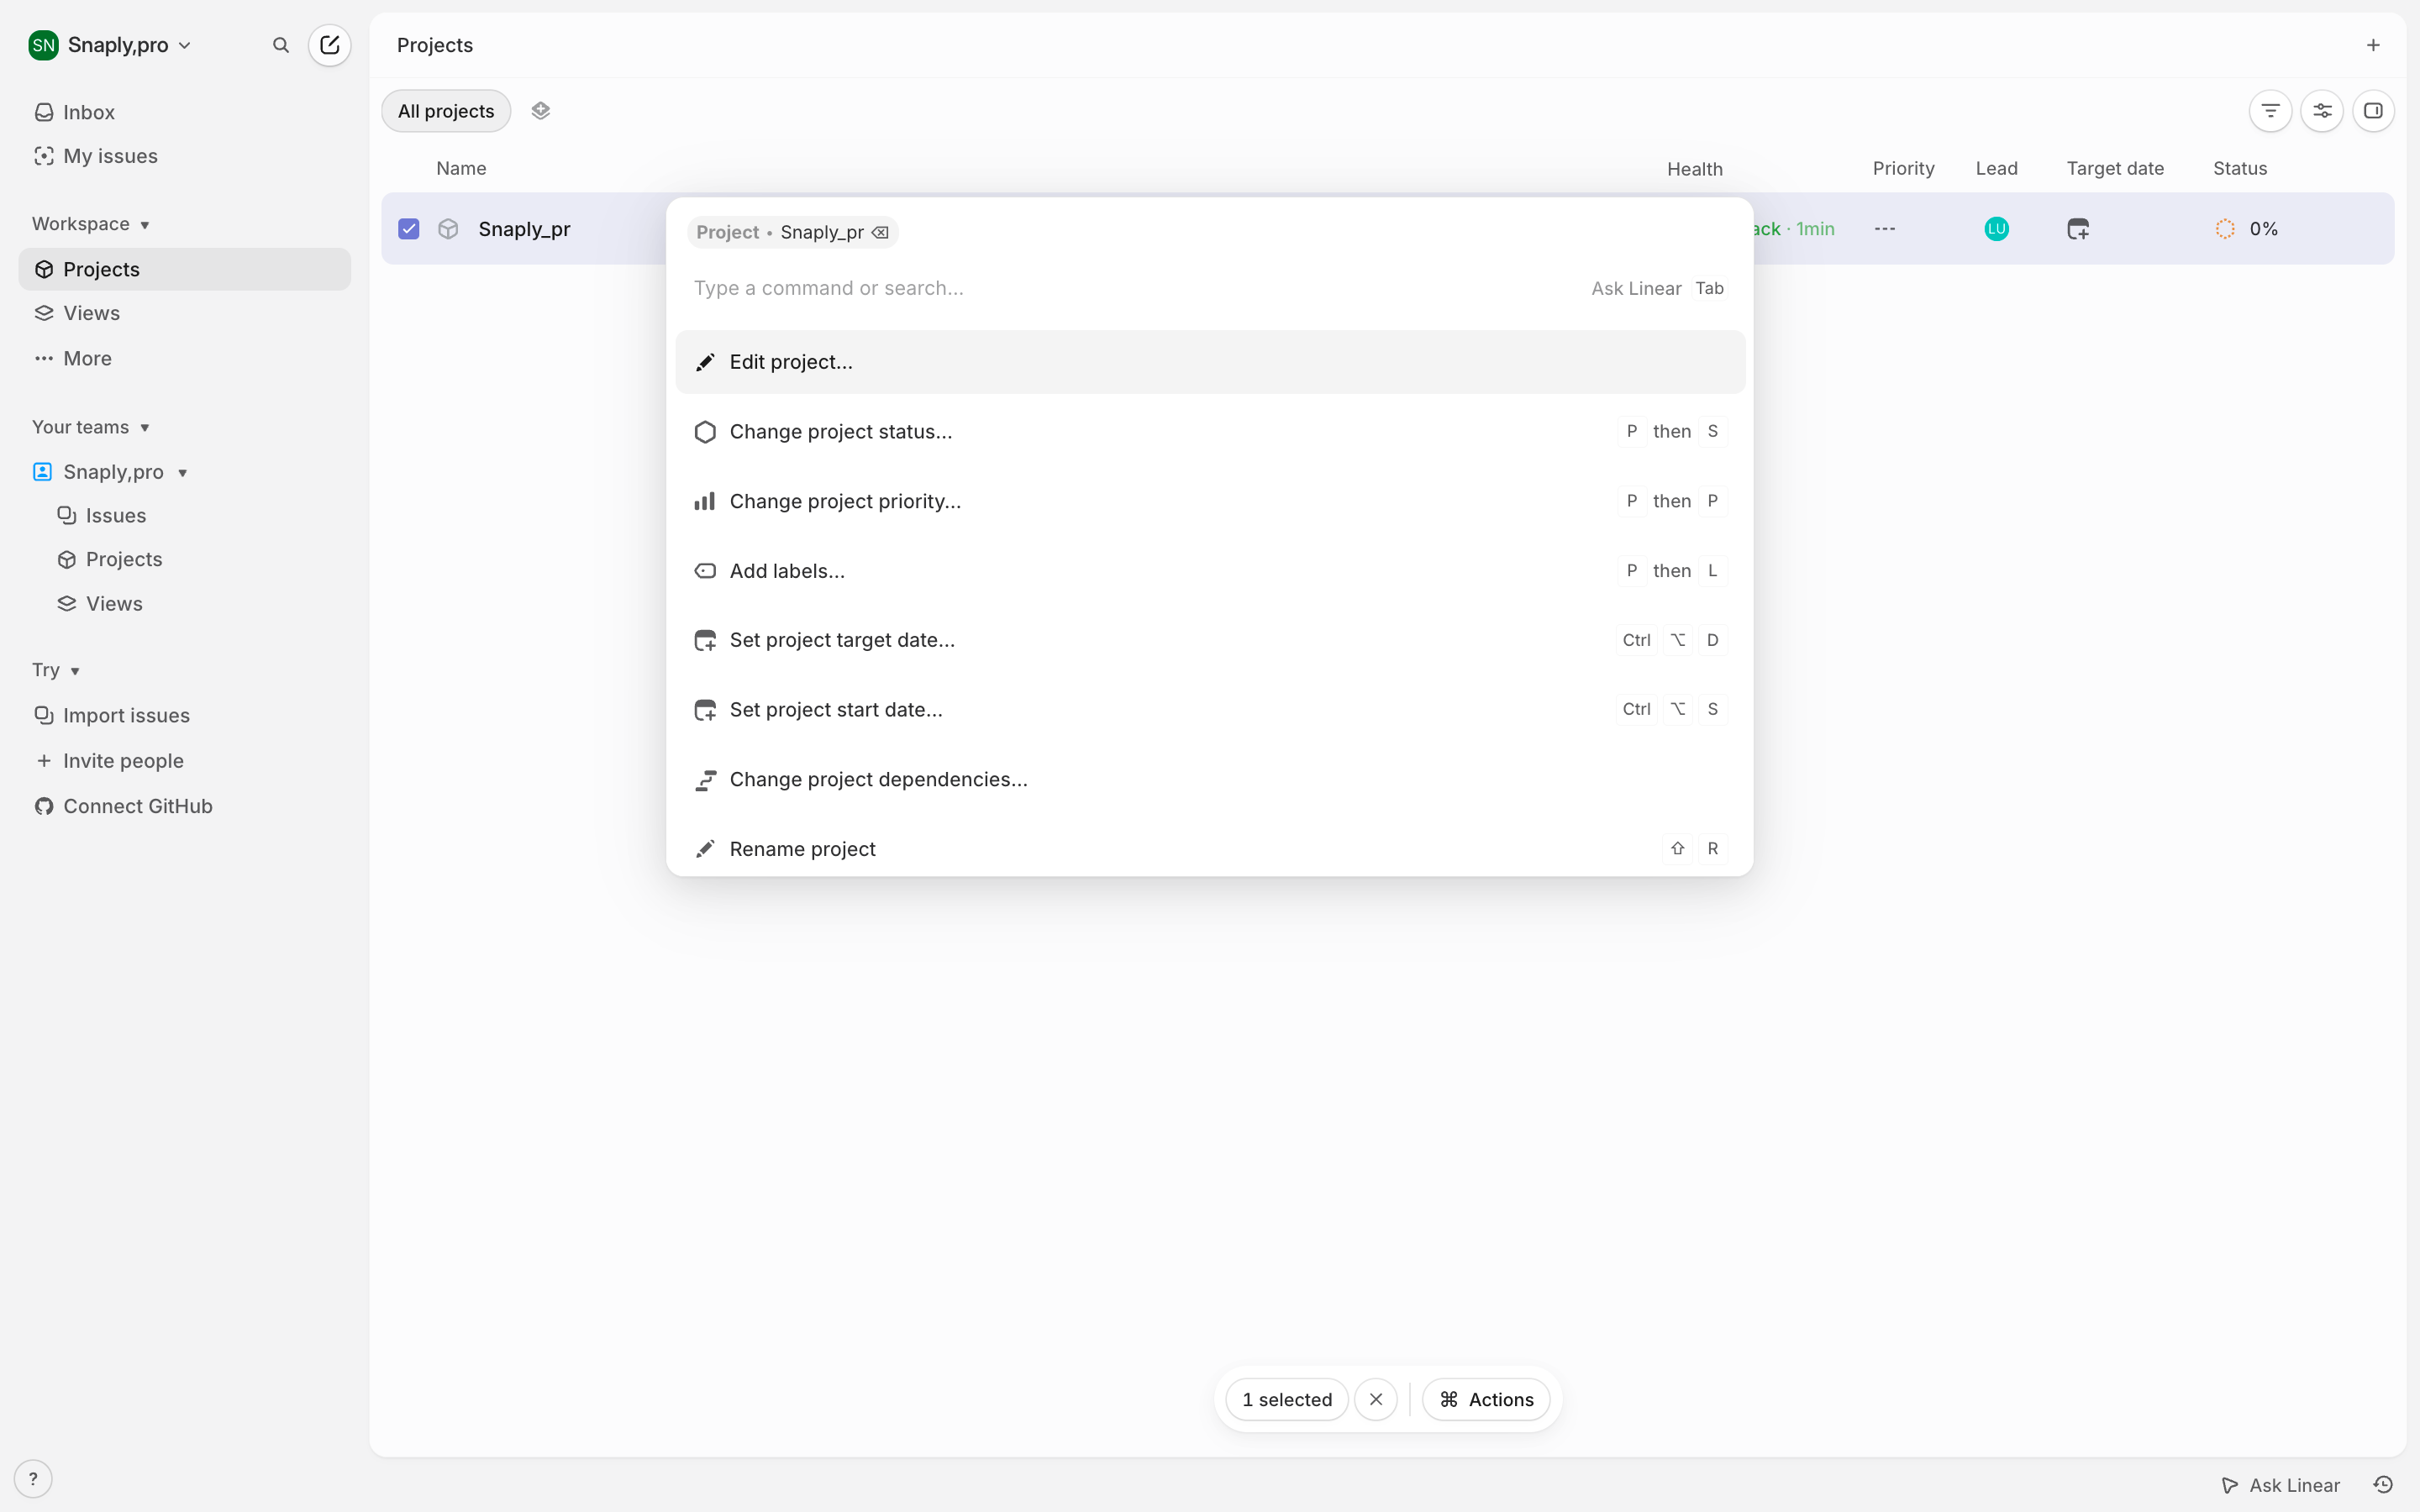Collapse the Snaply,pro team tree
The image size is (2420, 1512).
182,472
